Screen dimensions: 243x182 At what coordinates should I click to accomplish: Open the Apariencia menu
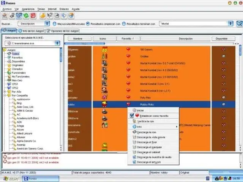(28, 9)
